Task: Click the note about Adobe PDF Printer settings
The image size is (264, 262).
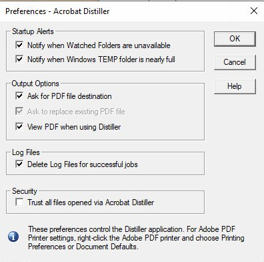Action: 136,238
